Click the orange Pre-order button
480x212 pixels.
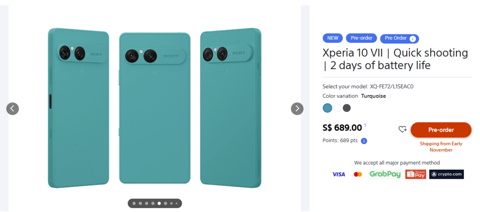coord(441,130)
